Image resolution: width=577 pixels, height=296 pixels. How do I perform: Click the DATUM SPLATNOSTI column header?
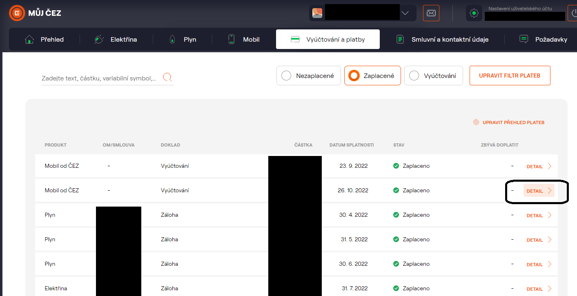352,145
